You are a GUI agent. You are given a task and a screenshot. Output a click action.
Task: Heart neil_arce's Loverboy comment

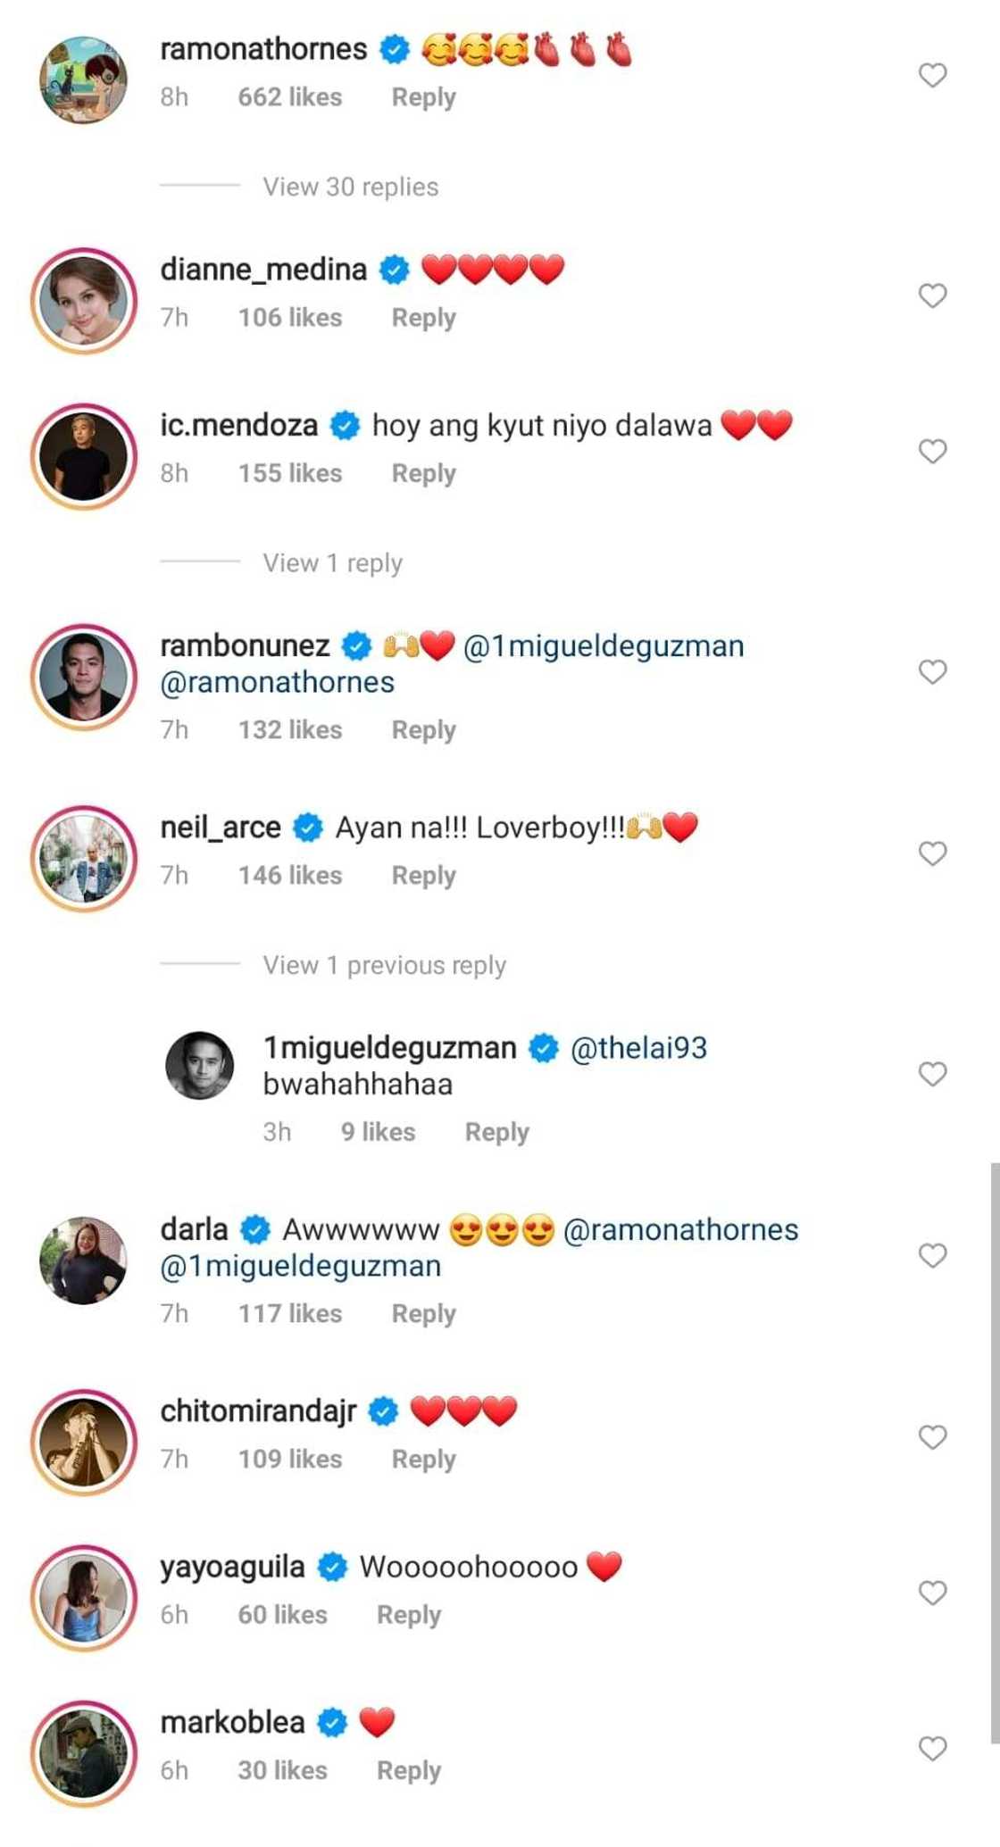932,853
